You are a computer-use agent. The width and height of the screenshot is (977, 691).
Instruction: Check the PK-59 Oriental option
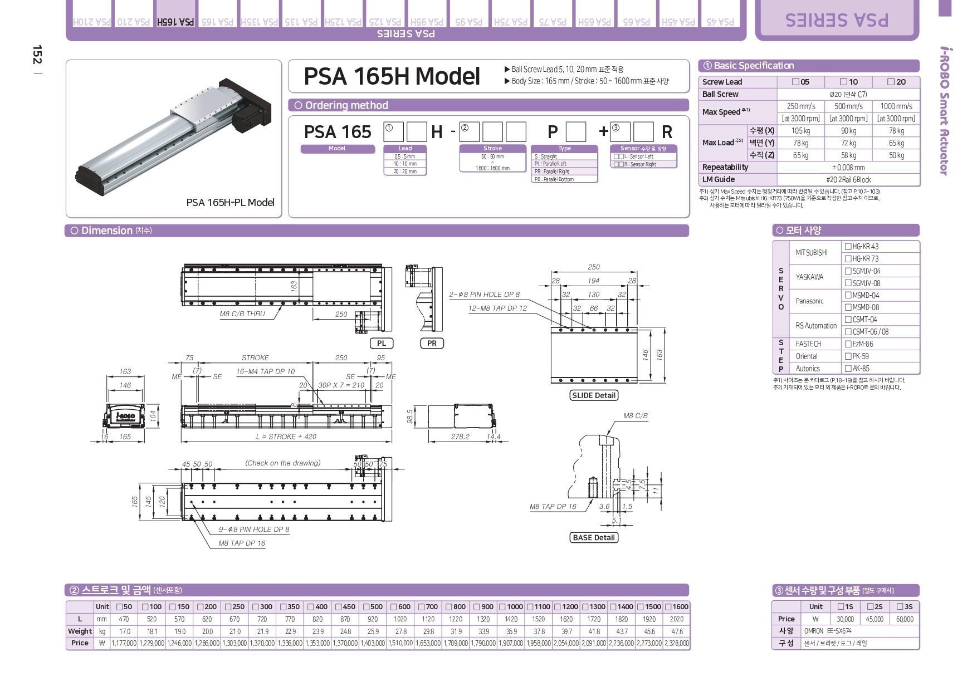point(848,356)
